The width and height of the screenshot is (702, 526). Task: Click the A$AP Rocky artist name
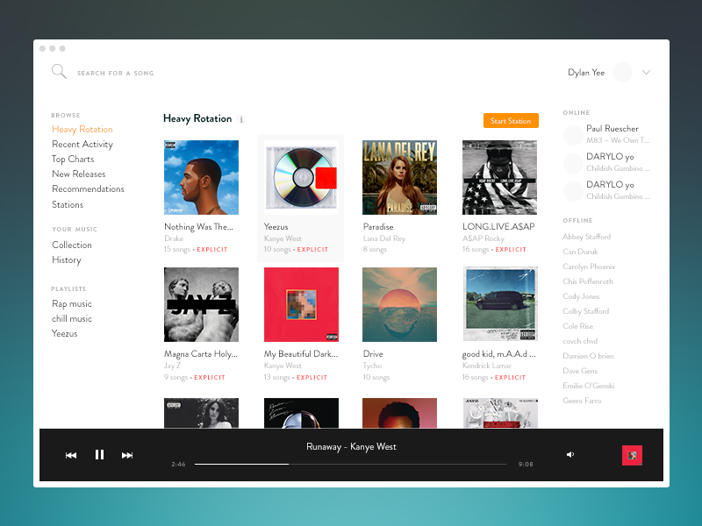(x=484, y=238)
